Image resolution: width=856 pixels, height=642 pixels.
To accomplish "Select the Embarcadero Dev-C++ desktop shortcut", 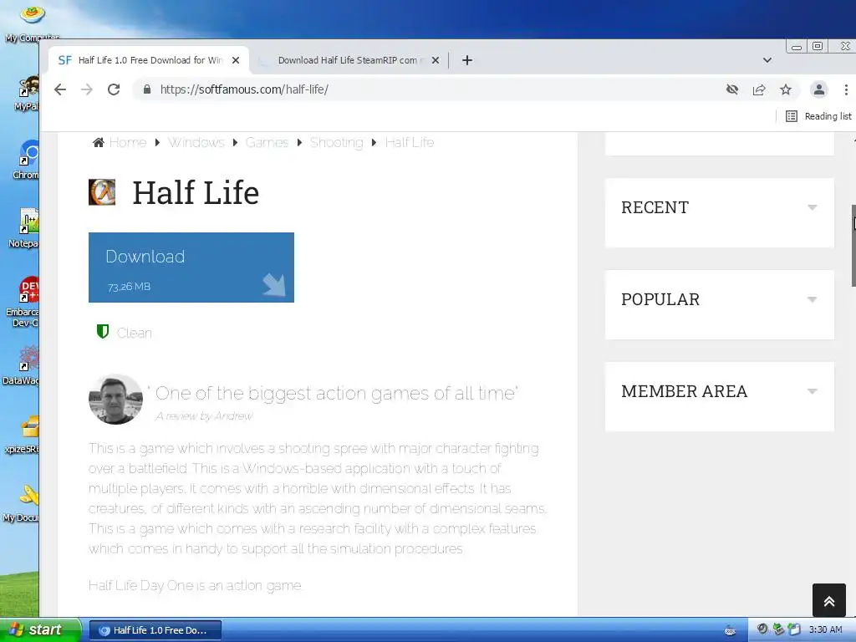I will pos(23,302).
